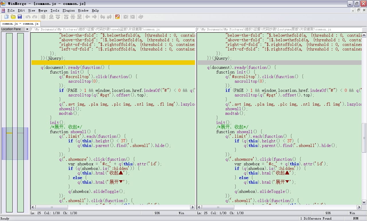Image resolution: width=367 pixels, height=221 pixels.
Task: Click left file bar in Location Pane
Action: tap(9, 123)
